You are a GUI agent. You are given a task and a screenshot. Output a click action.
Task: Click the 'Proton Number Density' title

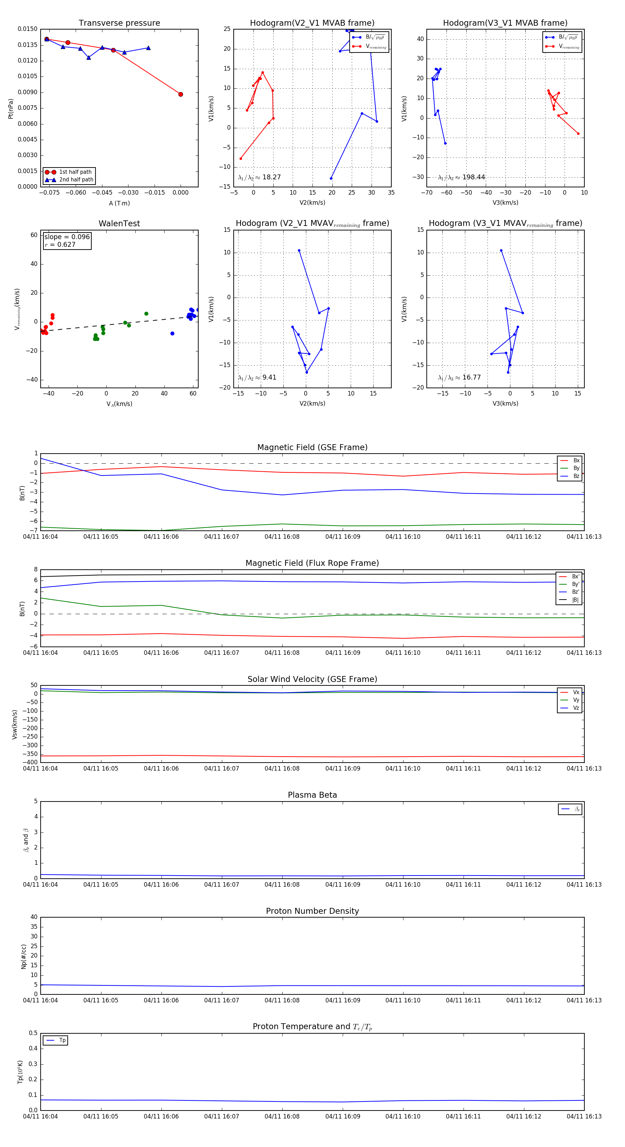pyautogui.click(x=312, y=911)
